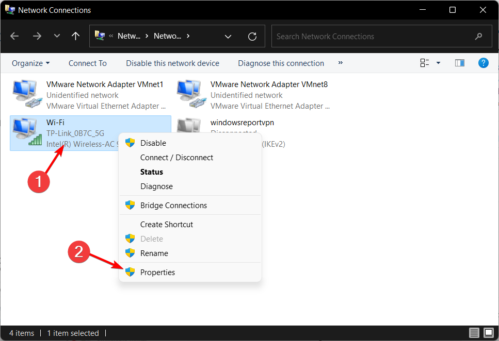Image resolution: width=499 pixels, height=341 pixels.
Task: Open the Organize dropdown menu
Action: 31,63
